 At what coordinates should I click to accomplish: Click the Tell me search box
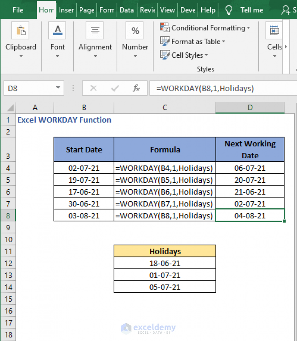tap(252, 10)
